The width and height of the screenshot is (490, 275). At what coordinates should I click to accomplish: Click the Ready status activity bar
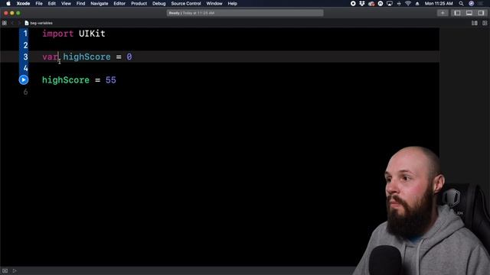coord(245,13)
